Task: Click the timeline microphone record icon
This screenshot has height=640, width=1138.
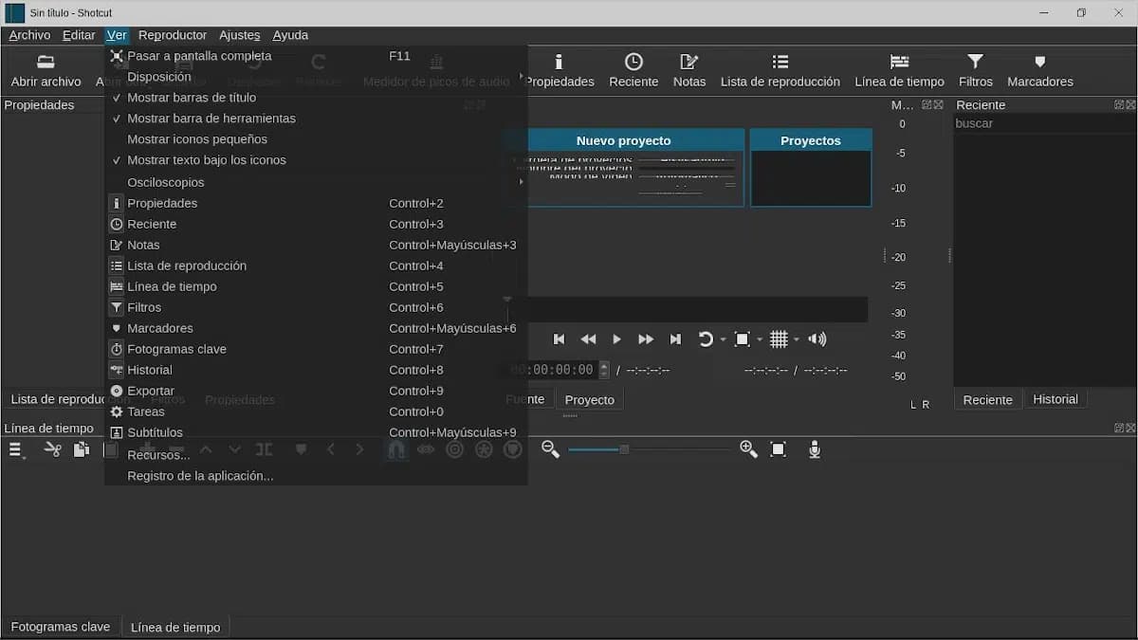Action: pos(815,449)
